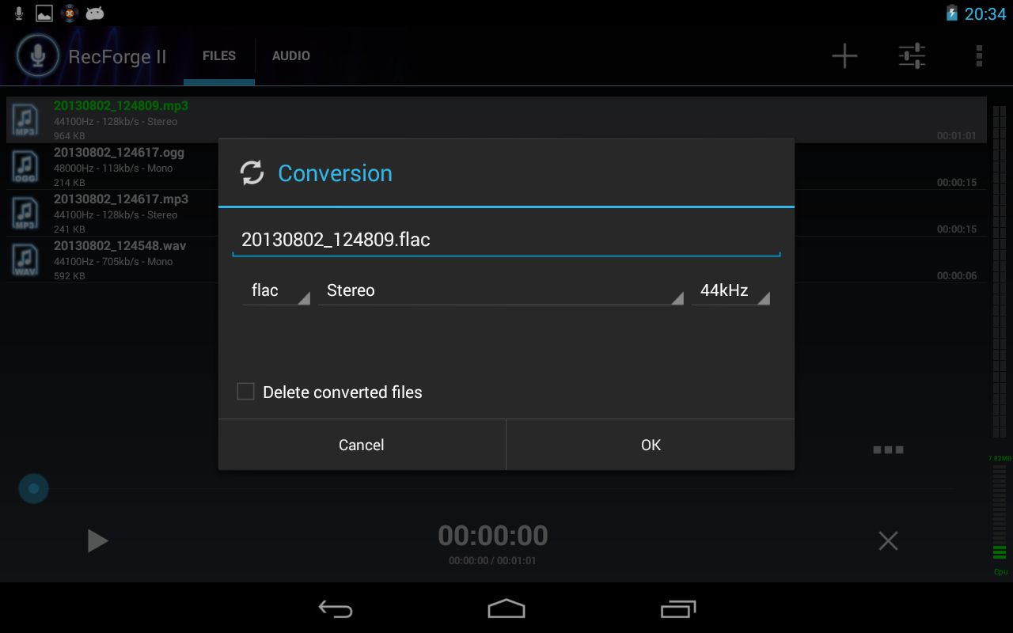Select the FILES tab

tap(218, 55)
